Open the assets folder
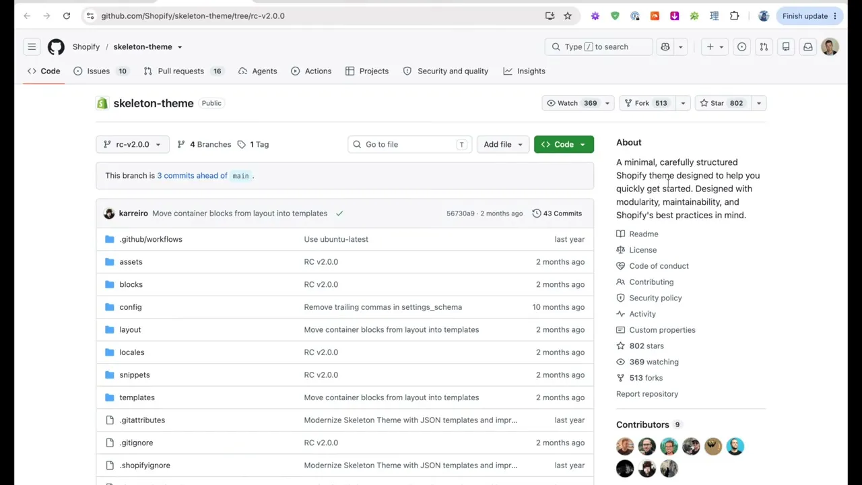862x485 pixels. point(131,261)
